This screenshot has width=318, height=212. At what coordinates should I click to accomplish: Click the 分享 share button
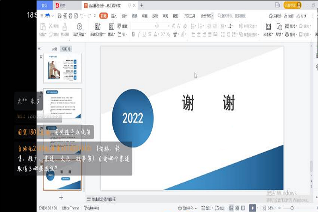pyautogui.click(x=303, y=16)
